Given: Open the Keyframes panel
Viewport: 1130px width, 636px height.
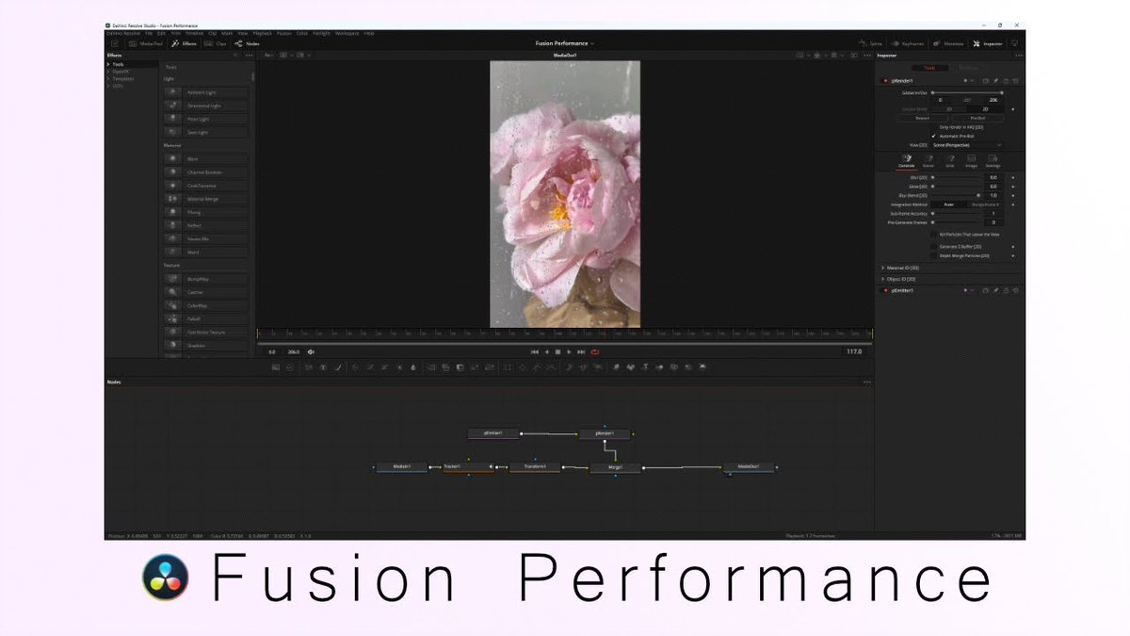Looking at the screenshot, I should pyautogui.click(x=908, y=43).
